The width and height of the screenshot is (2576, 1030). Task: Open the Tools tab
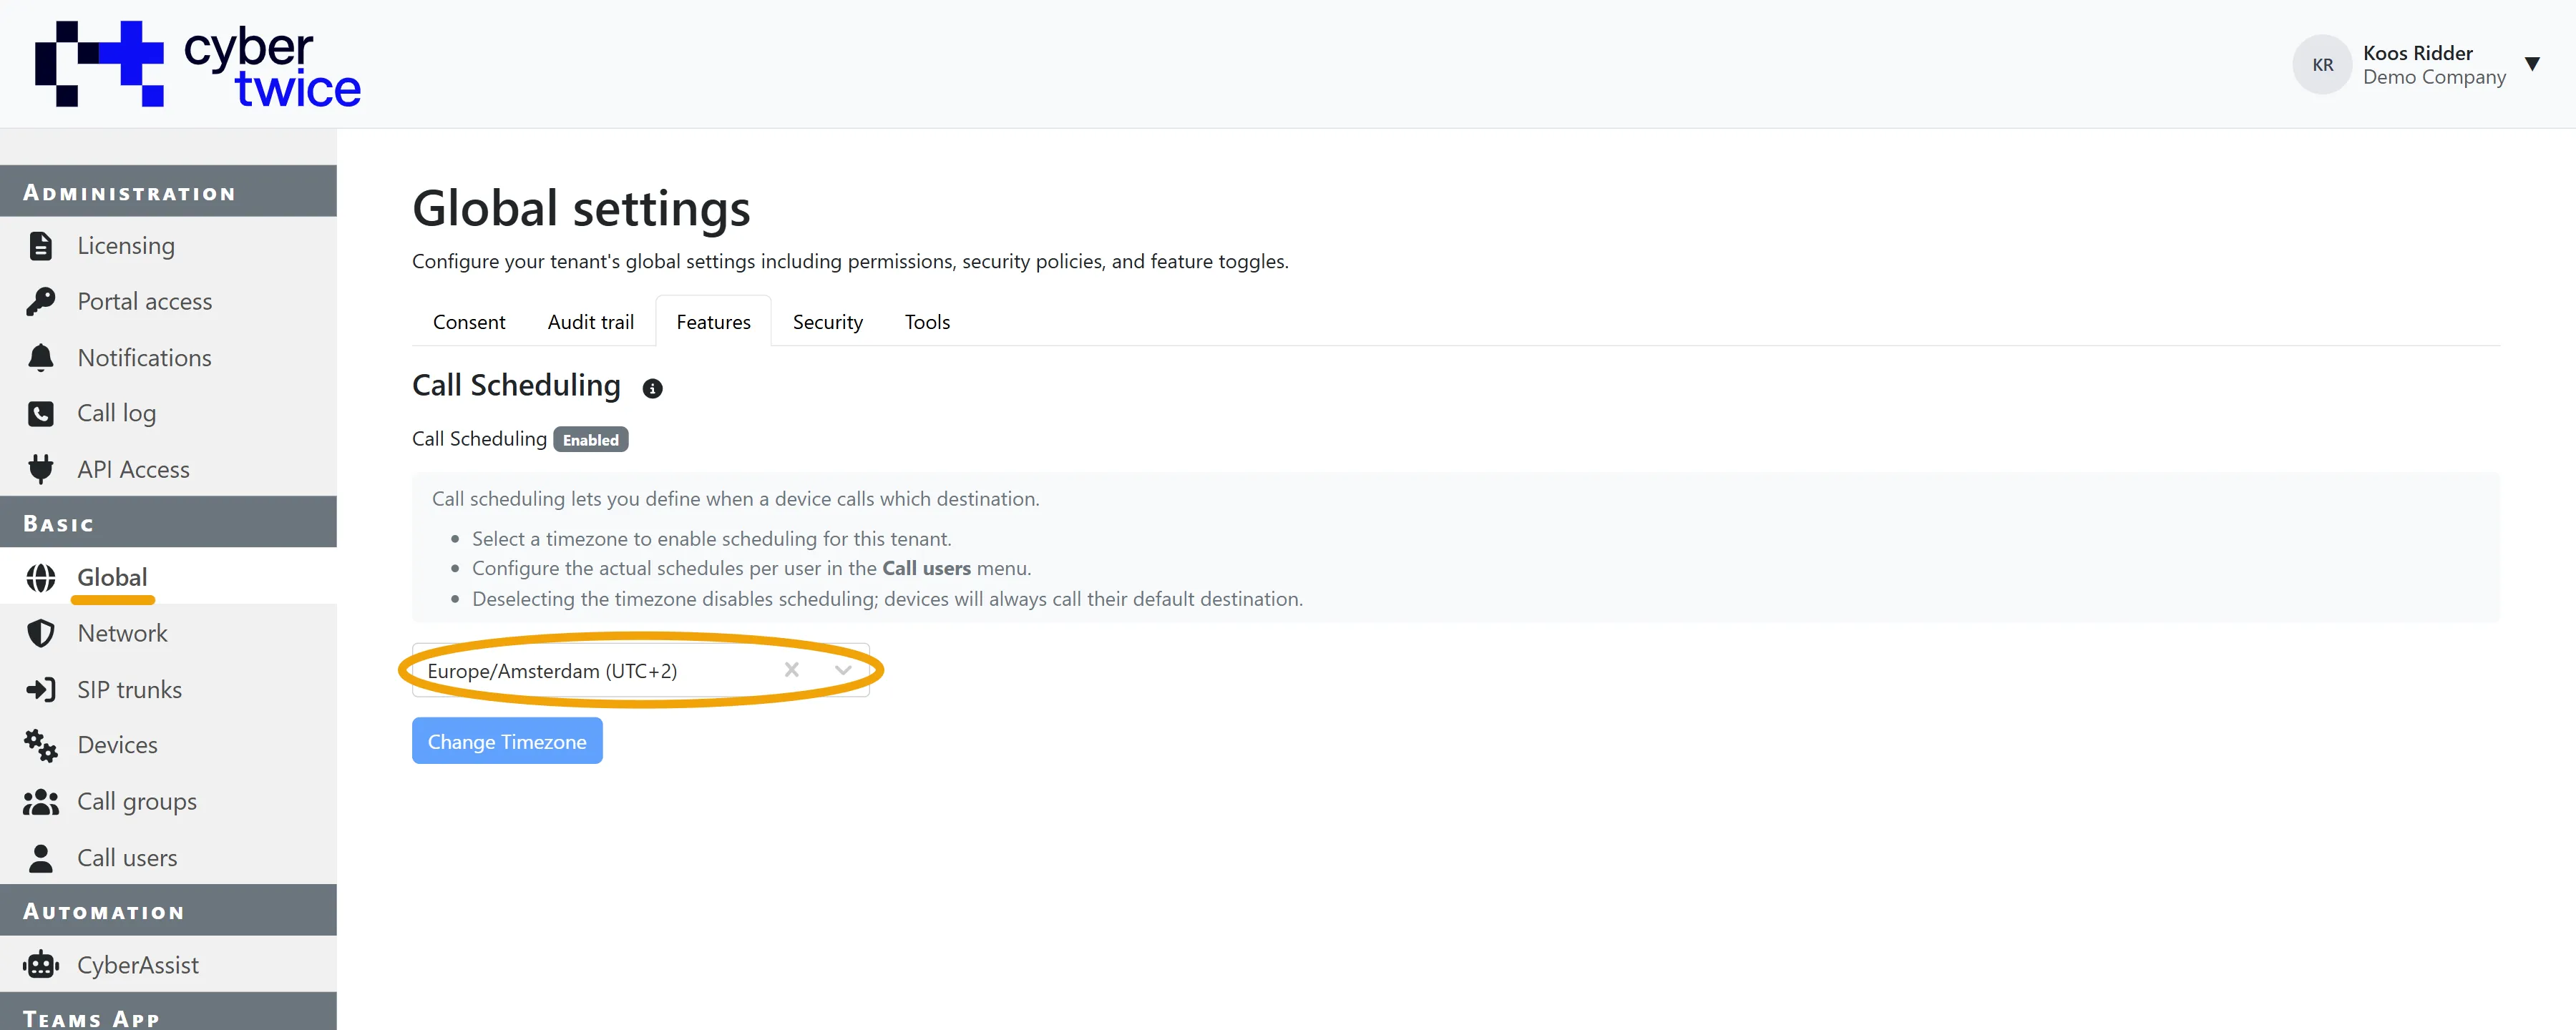point(927,322)
